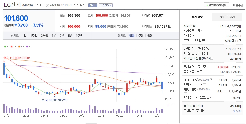Select the 일봉 candle chart
Screen dimensions: 246x124
132,36
